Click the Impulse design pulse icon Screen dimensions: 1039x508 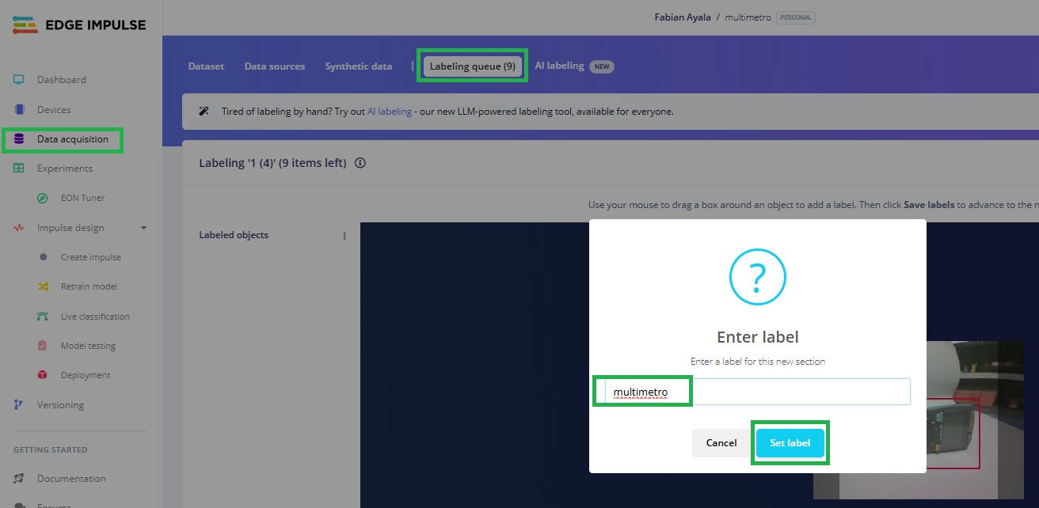(19, 228)
